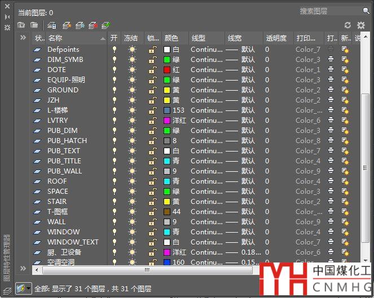Select the DIM_SYMB layer name
Viewport: 374px width, 298px height.
coord(65,60)
